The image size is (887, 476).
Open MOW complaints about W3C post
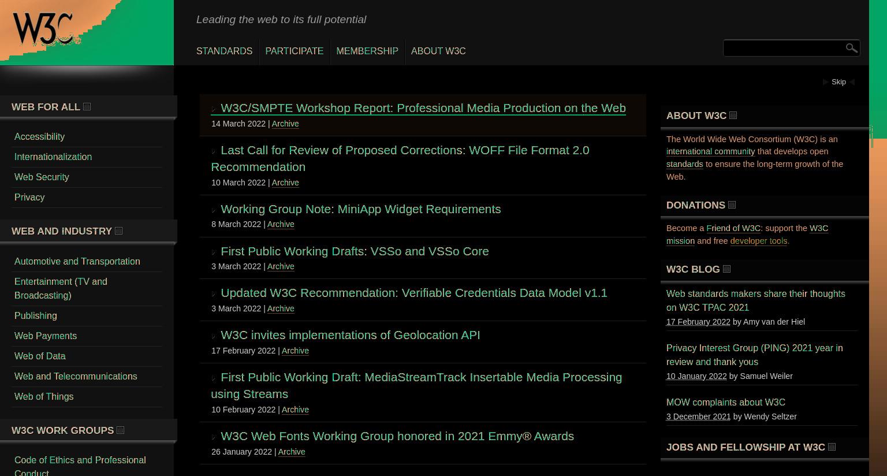726,402
